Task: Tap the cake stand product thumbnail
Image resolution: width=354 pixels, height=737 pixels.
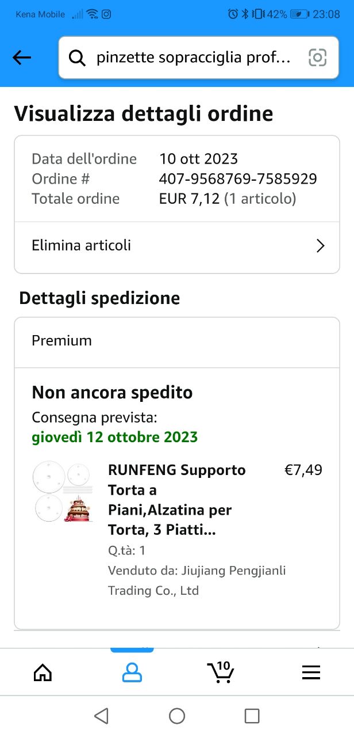Action: [63, 491]
